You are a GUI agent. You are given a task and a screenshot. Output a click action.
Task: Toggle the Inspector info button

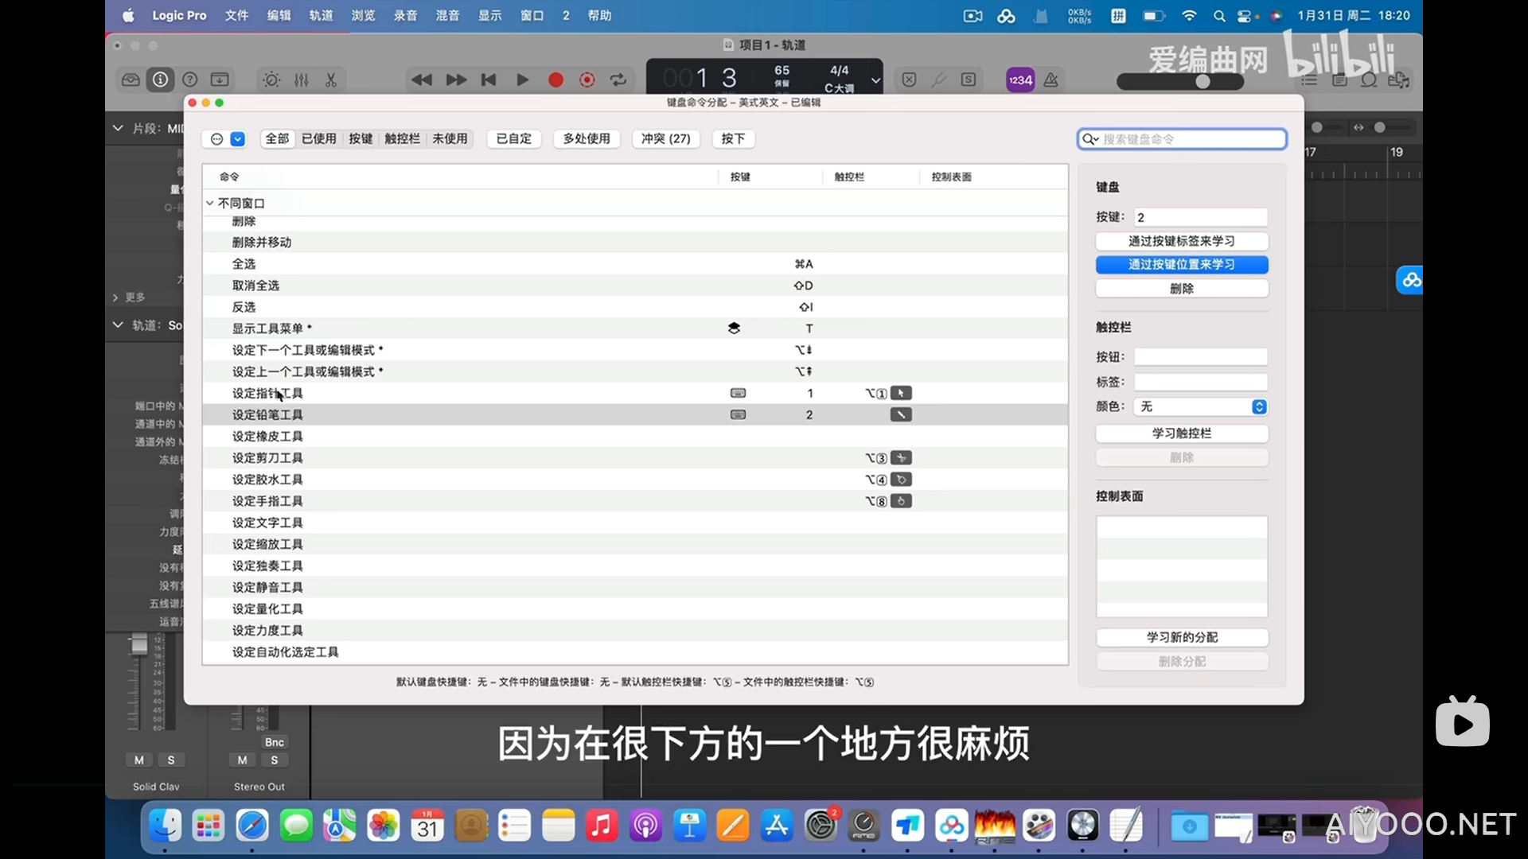(x=161, y=80)
